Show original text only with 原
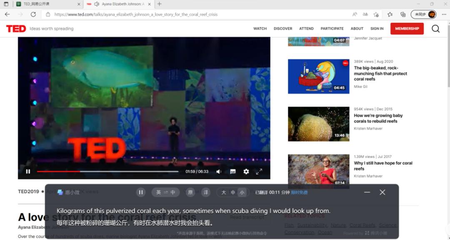The image size is (450, 240). click(190, 192)
